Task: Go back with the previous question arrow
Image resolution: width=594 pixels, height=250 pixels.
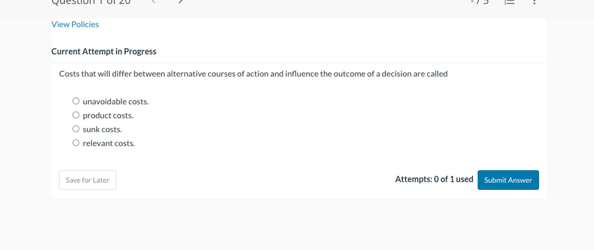Action: (153, 1)
